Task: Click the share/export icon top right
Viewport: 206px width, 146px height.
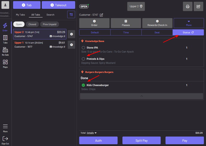Action: tap(198, 6)
